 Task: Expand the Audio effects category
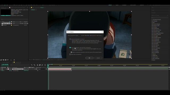[151, 23]
